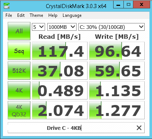Click the 4K QD32 read result 2.074

coord(60,110)
